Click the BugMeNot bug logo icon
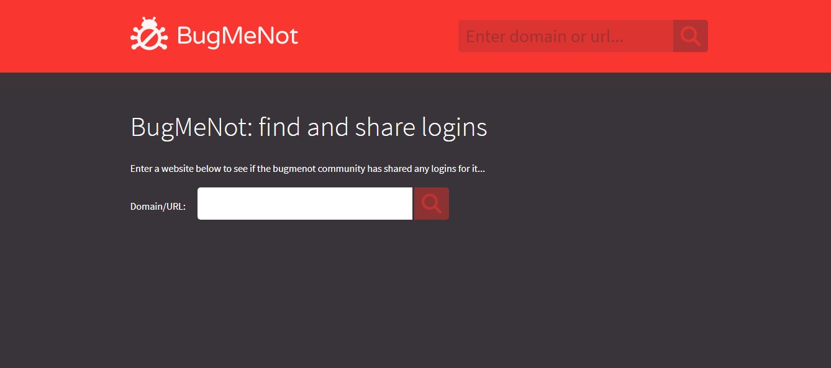 pyautogui.click(x=149, y=34)
